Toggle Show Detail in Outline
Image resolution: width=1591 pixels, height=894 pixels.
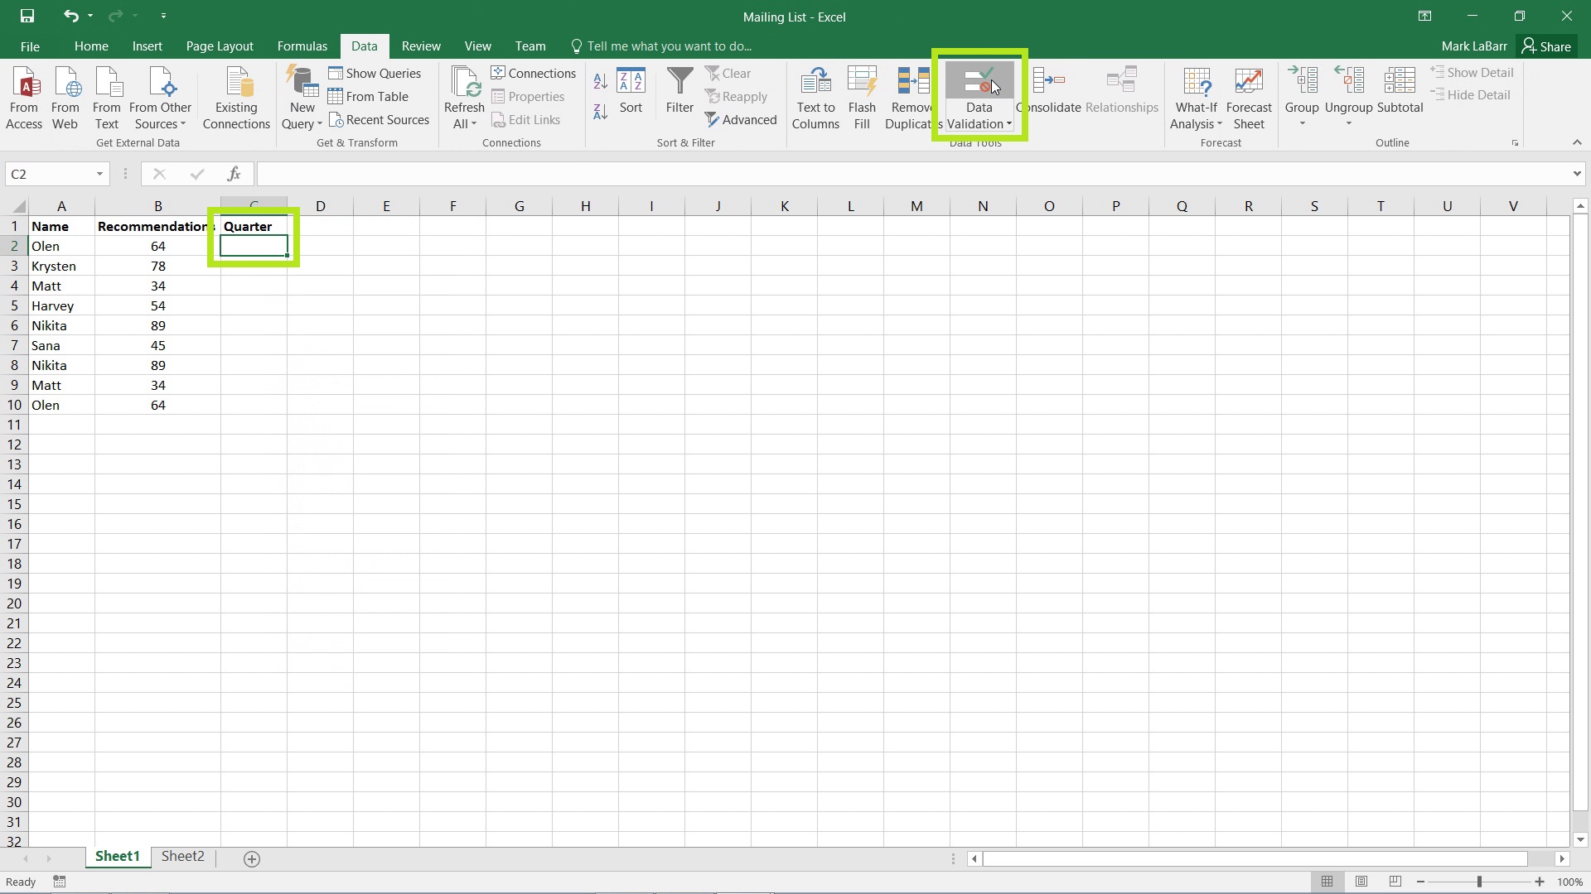1473,71
